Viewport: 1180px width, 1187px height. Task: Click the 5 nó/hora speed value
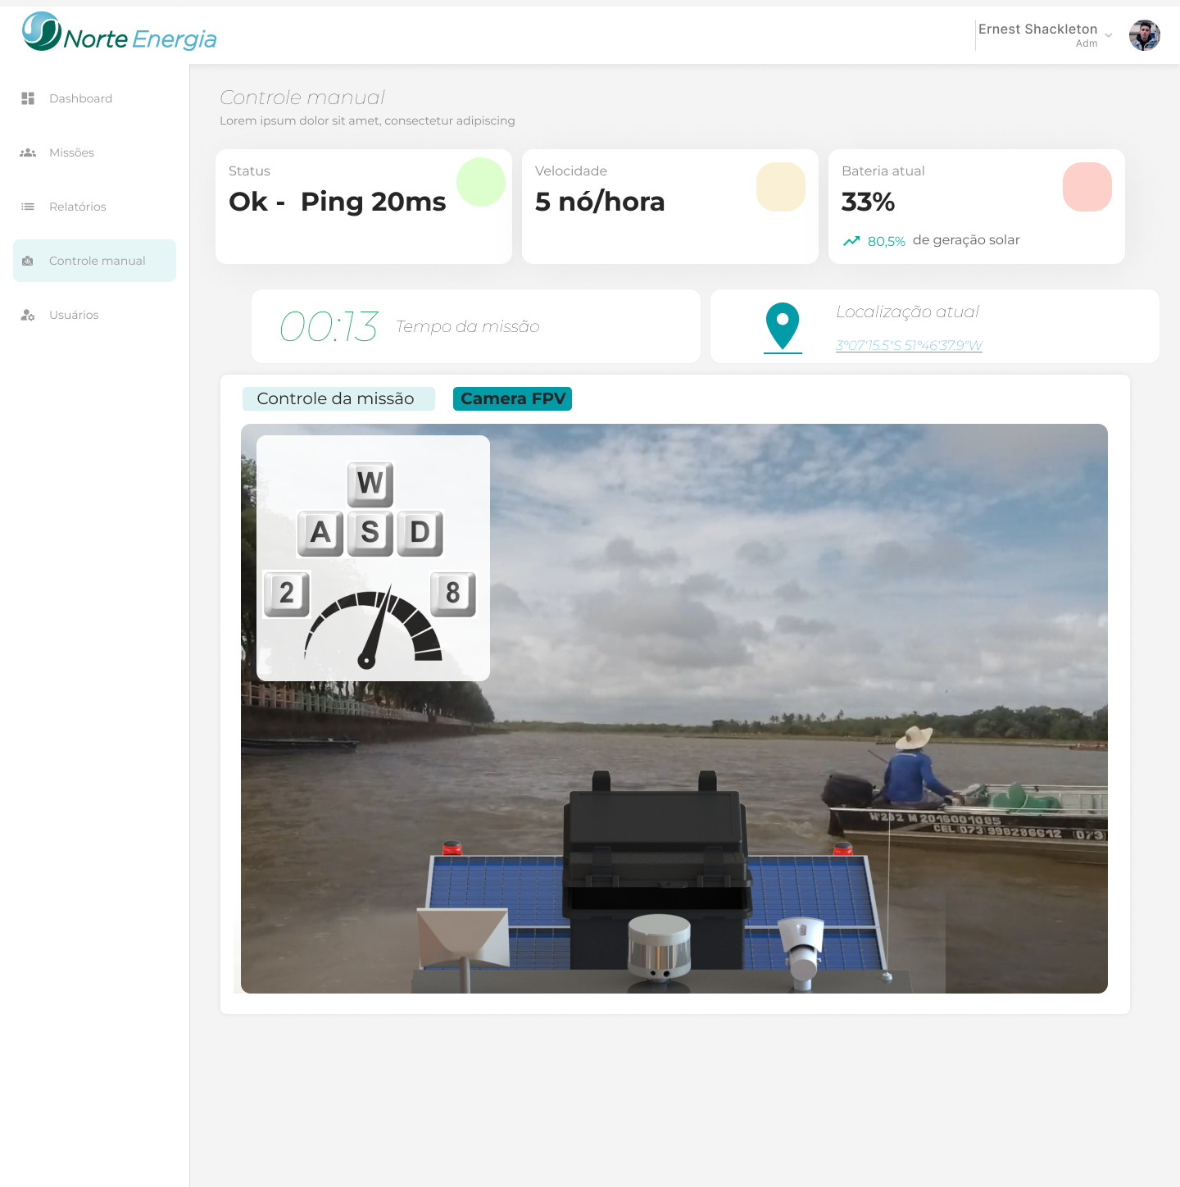(600, 202)
